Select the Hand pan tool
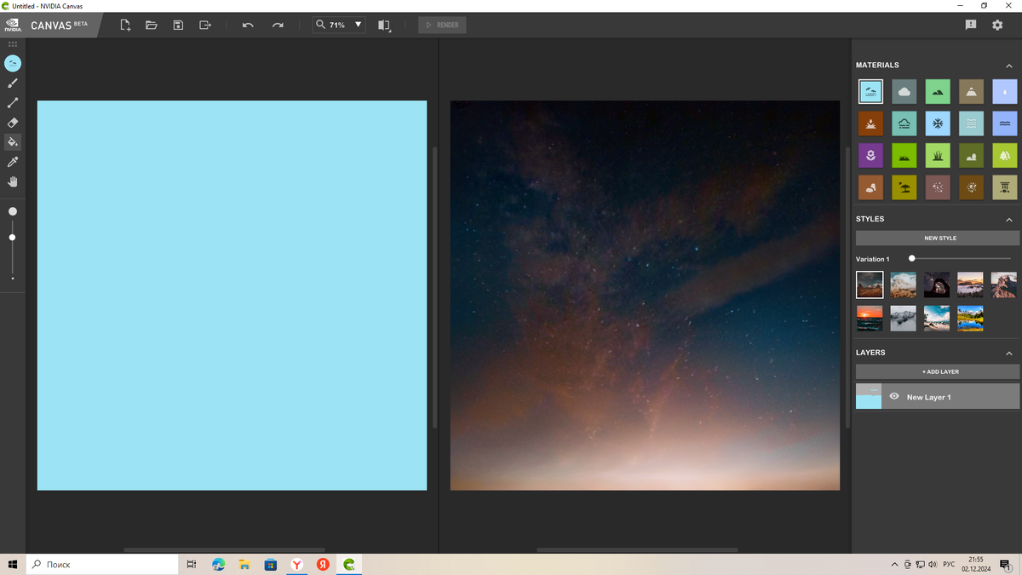This screenshot has height=575, width=1022. coord(13,181)
